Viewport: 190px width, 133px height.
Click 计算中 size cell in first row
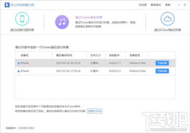tap(95, 63)
